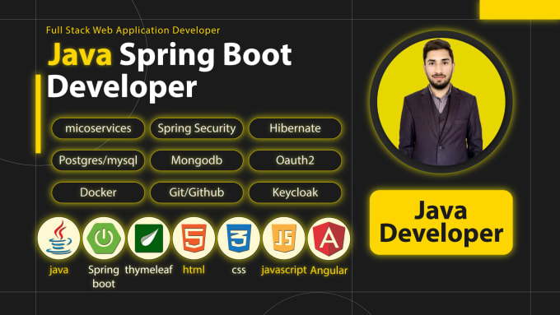The image size is (560, 315).
Task: Select the Mongodb pill badge
Action: pos(197,160)
